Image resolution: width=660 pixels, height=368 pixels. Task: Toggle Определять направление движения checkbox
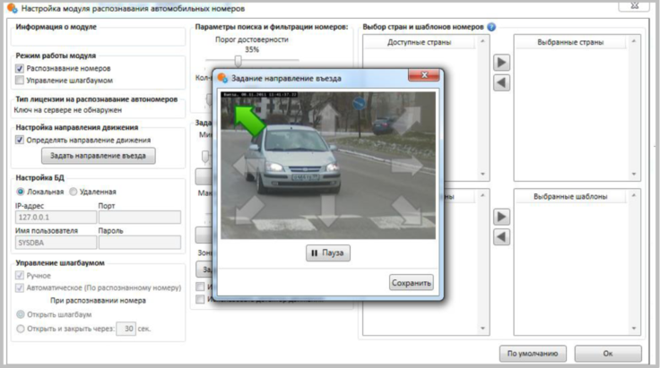pos(20,140)
